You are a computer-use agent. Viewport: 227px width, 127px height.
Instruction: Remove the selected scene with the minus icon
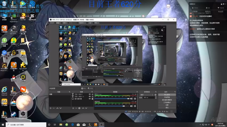tap(54, 108)
